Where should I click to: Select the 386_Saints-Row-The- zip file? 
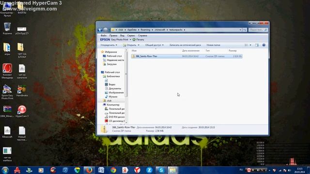pyautogui.click(x=186, y=56)
